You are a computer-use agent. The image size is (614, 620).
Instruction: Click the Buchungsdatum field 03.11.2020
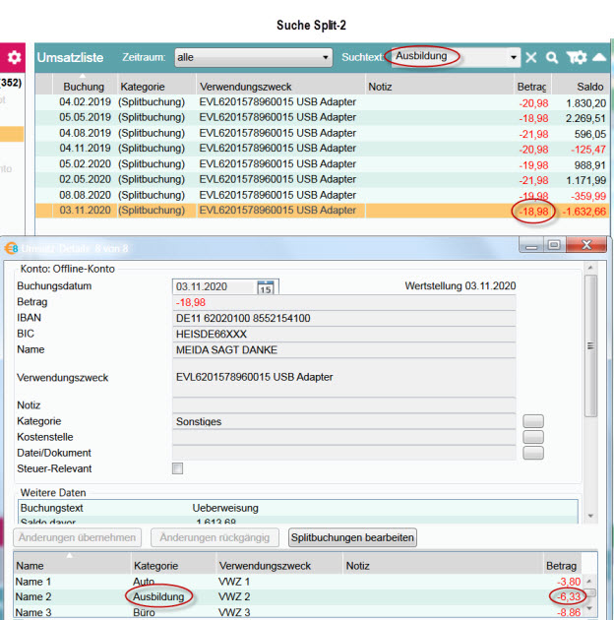[x=215, y=286]
